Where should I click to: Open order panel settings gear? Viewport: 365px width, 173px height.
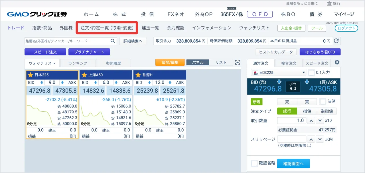tap(337, 62)
